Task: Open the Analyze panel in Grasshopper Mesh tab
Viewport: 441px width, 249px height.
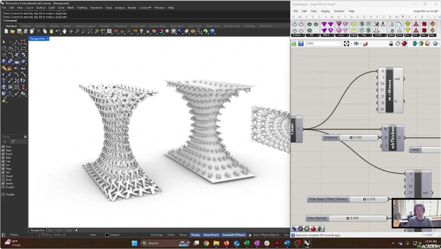Action: coord(297,35)
